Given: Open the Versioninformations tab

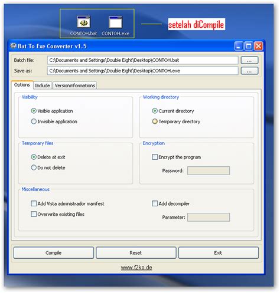Looking at the screenshot, I should click(75, 85).
